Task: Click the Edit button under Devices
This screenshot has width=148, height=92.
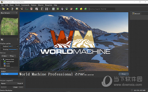Action: point(5,56)
